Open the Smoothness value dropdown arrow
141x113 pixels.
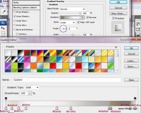tap(30, 93)
